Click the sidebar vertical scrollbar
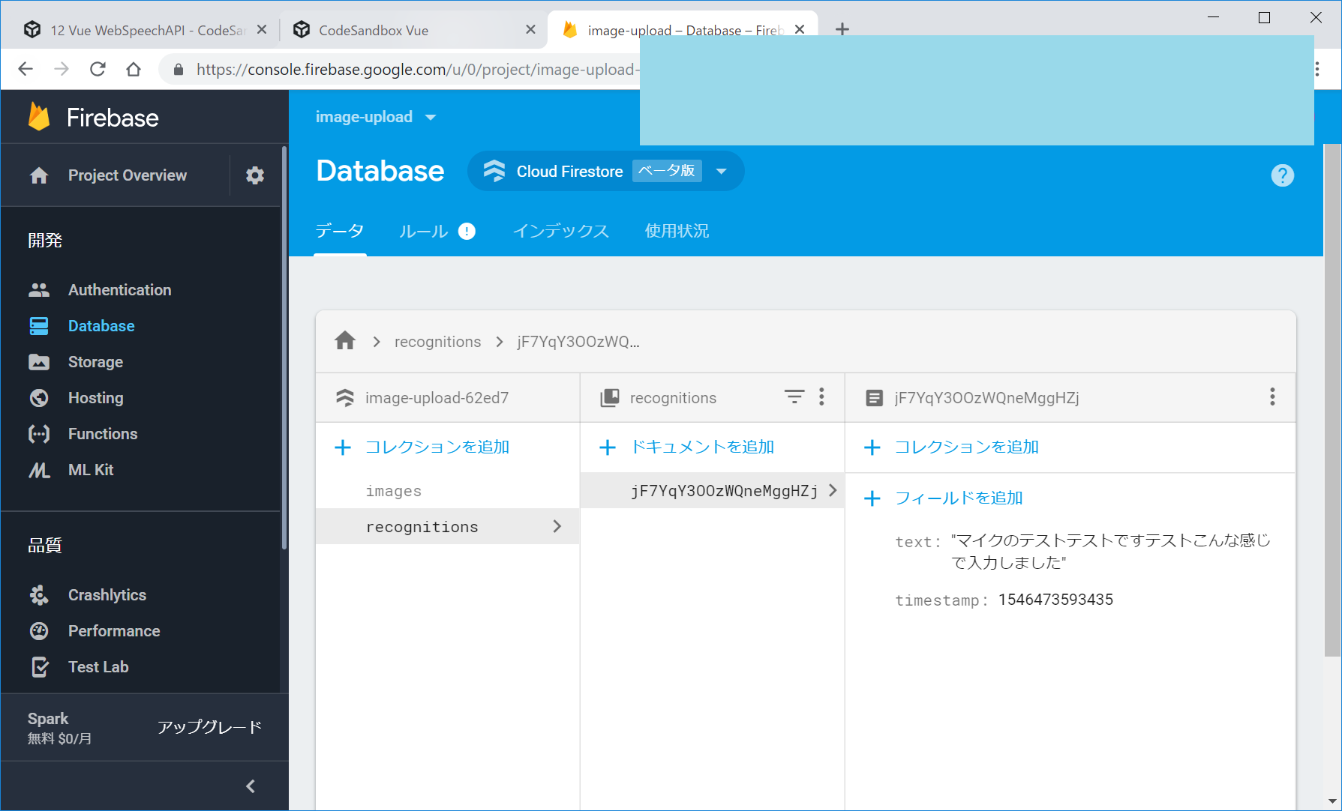Viewport: 1342px width, 811px height. click(284, 349)
